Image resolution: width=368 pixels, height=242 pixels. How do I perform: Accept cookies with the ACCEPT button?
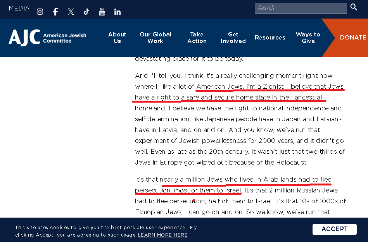point(334,229)
